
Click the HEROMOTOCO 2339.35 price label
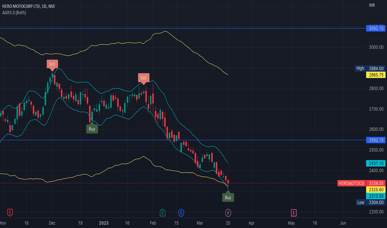click(361, 183)
